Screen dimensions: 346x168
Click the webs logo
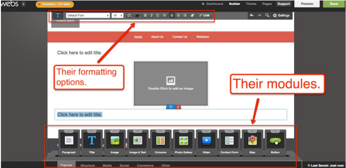tap(9, 4)
